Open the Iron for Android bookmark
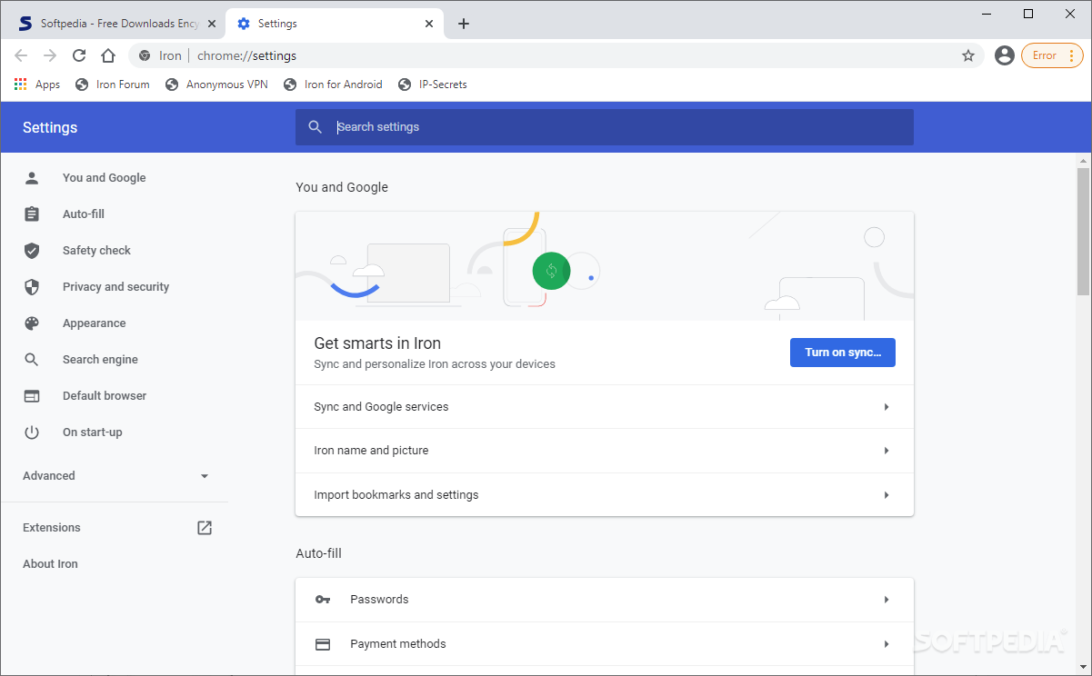Screen dimensions: 1092x676 click(x=333, y=84)
